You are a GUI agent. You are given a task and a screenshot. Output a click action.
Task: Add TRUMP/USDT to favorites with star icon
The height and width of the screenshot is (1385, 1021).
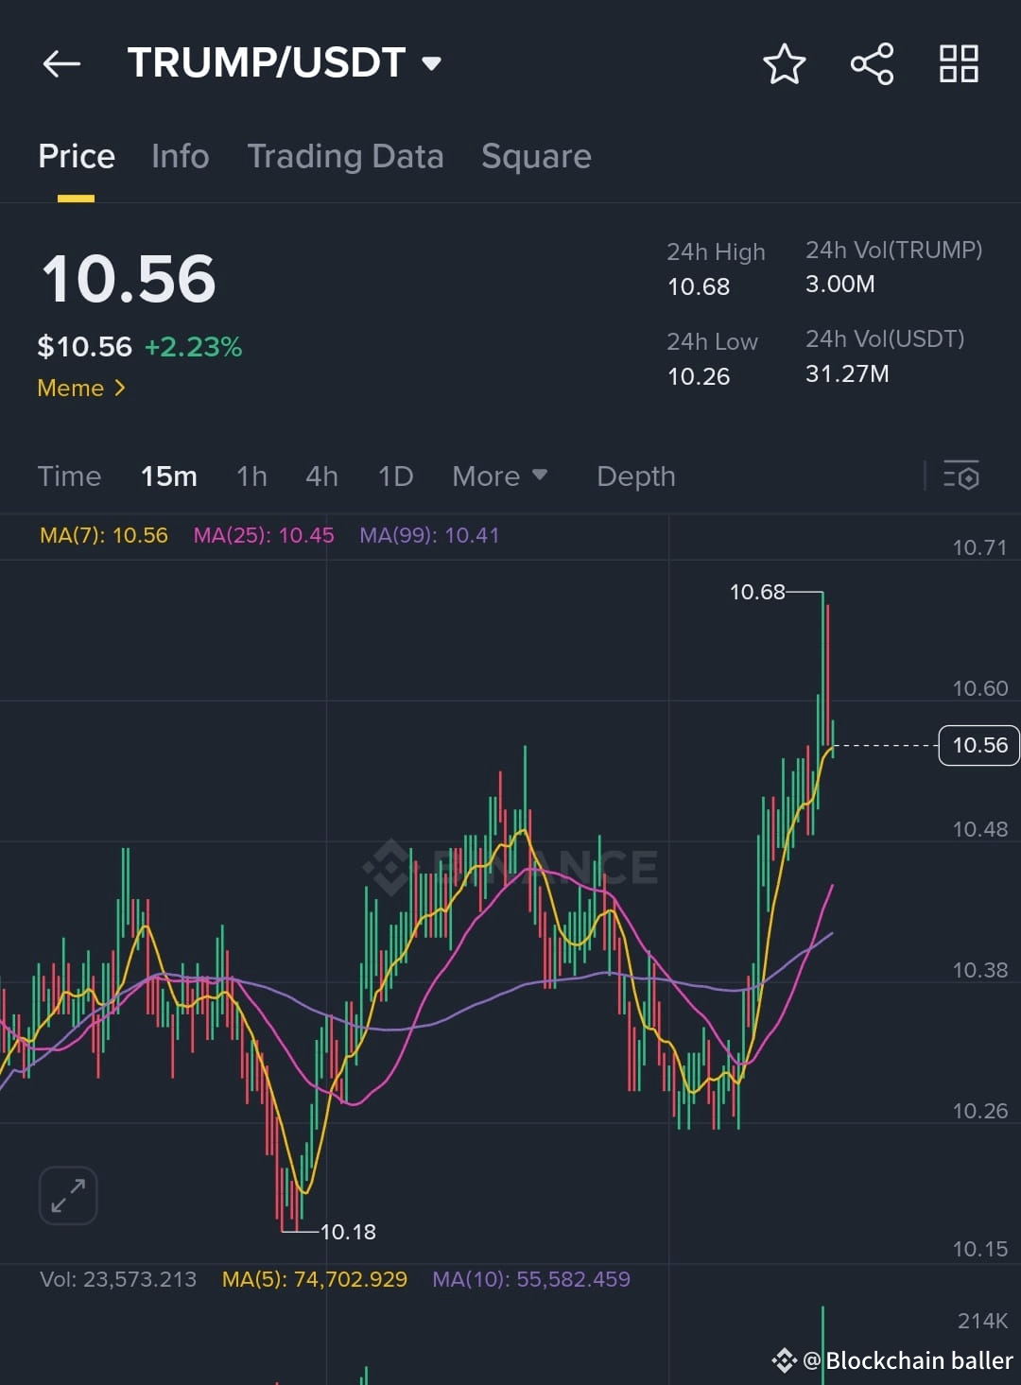784,64
